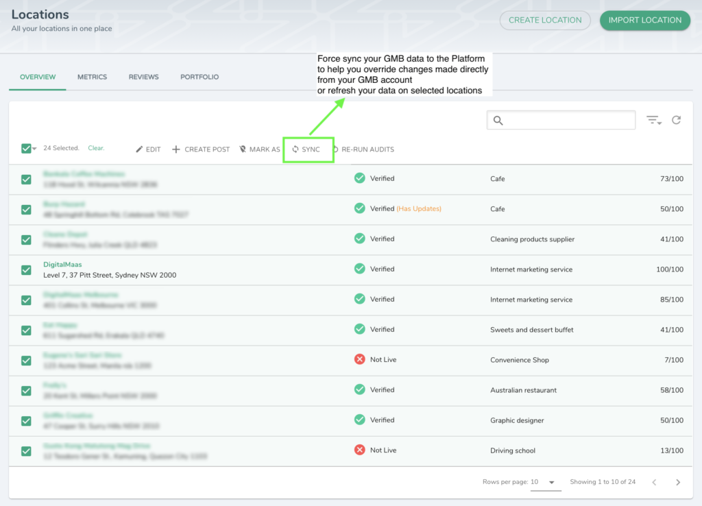Click the 7/100 audit score

point(675,360)
